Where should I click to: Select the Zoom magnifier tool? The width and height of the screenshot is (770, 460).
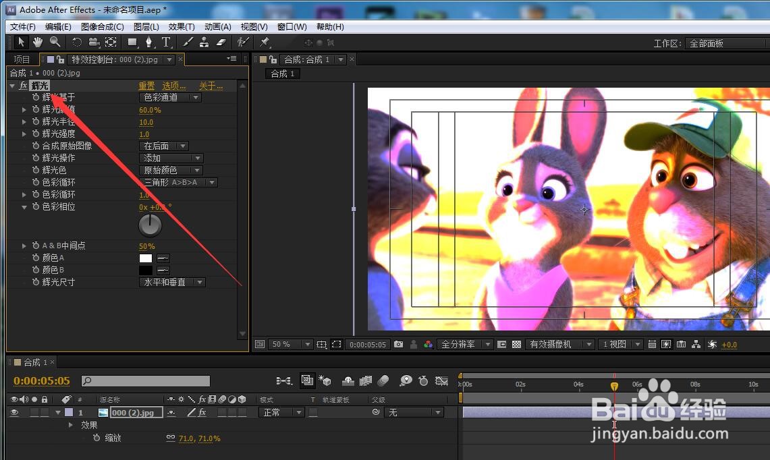pos(55,42)
